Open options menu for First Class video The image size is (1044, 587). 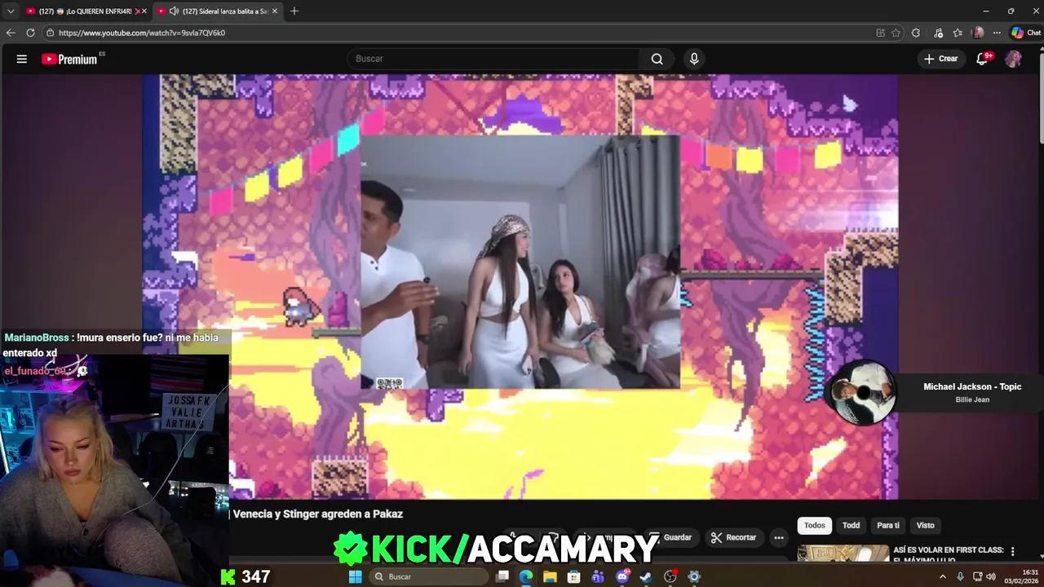1013,551
